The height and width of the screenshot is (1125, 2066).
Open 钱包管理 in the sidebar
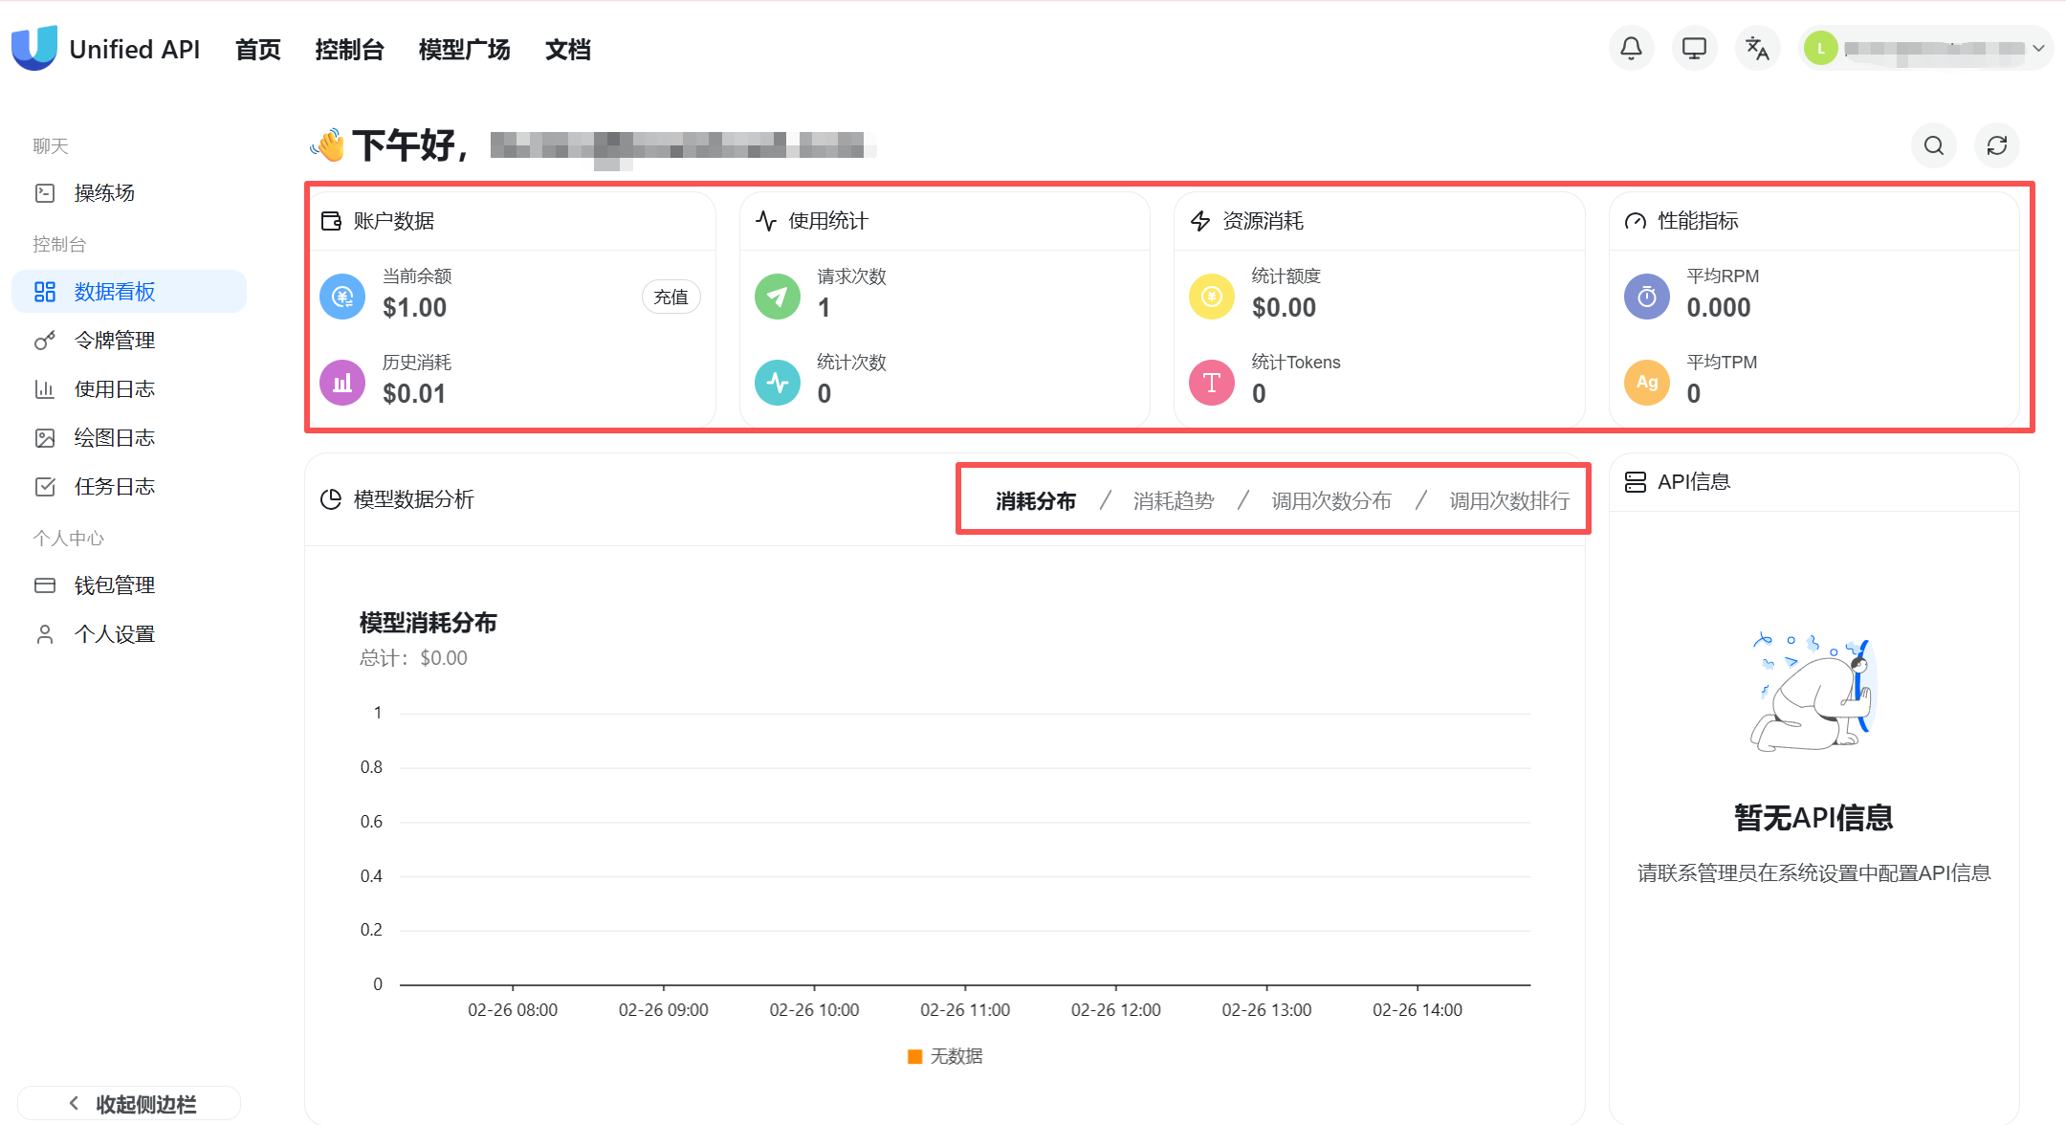click(114, 585)
